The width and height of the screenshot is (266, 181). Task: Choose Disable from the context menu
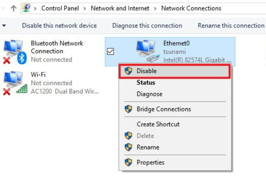(147, 71)
